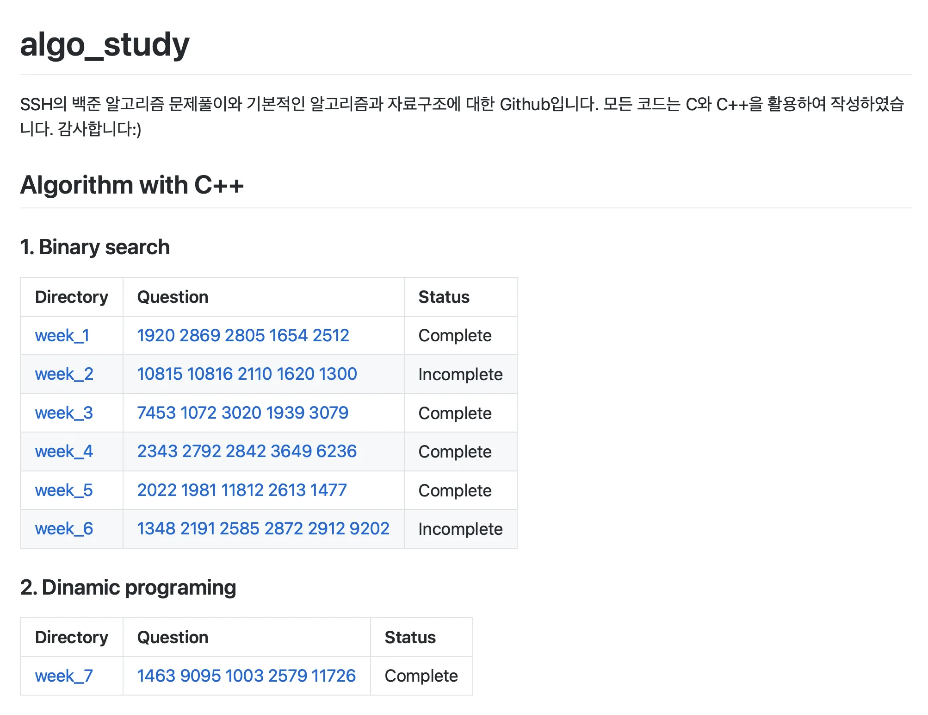Open the week_4 directory link
Image resolution: width=928 pixels, height=715 pixels.
(x=64, y=451)
